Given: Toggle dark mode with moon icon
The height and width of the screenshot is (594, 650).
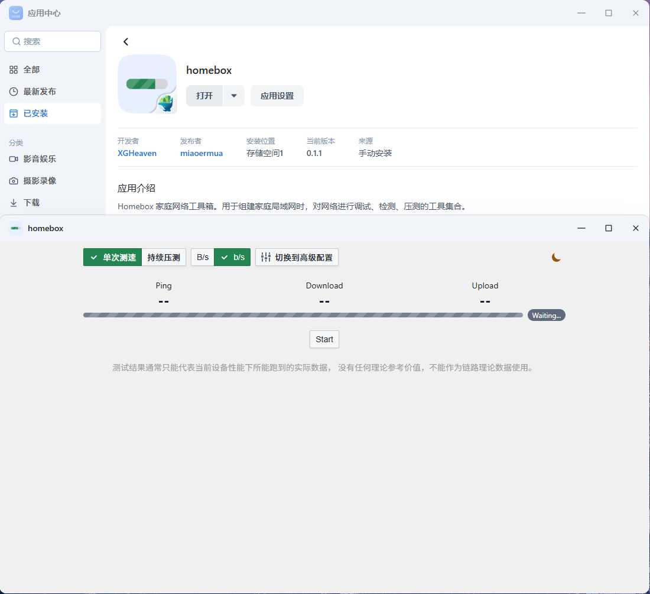Looking at the screenshot, I should (x=556, y=258).
